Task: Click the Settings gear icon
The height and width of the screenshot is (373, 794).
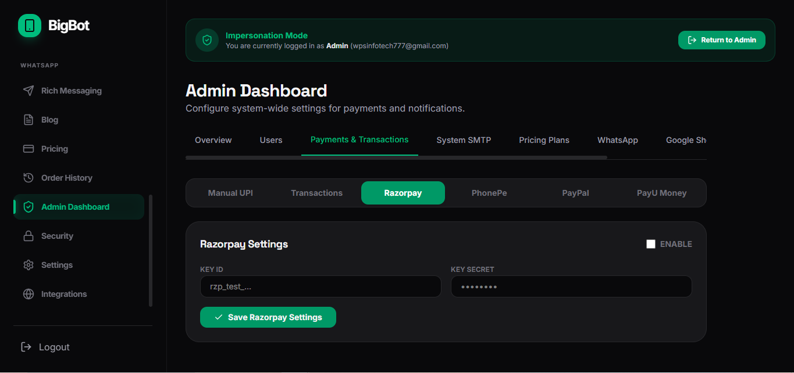Action: [x=28, y=265]
